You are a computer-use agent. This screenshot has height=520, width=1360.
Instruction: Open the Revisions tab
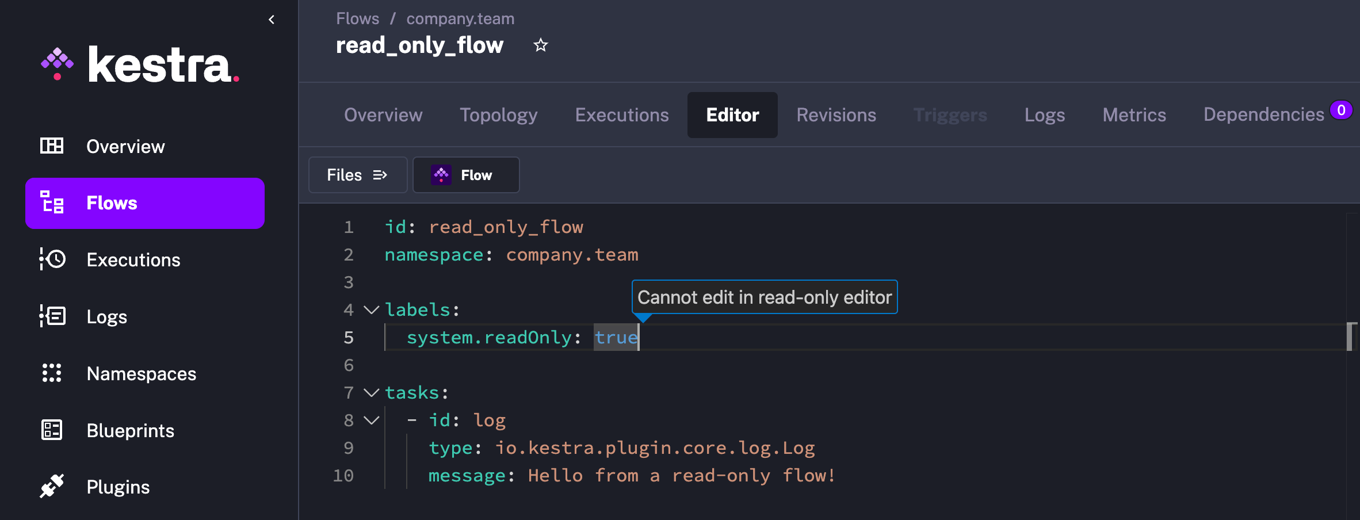(836, 115)
